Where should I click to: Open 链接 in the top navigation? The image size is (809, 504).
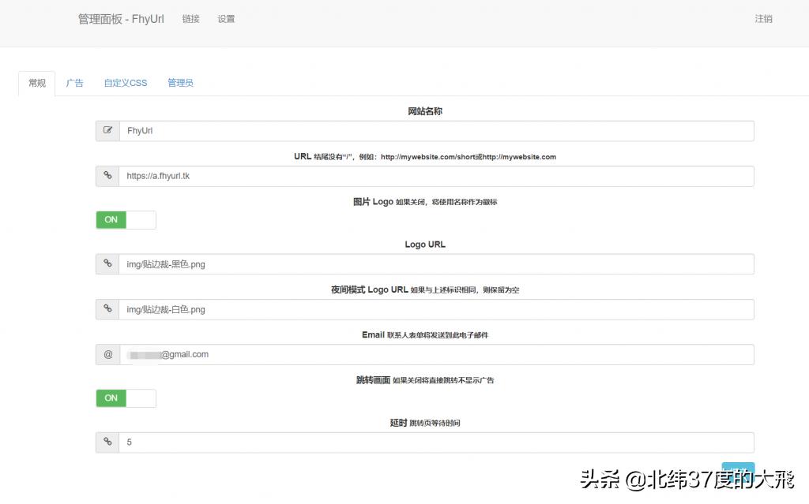(x=190, y=18)
